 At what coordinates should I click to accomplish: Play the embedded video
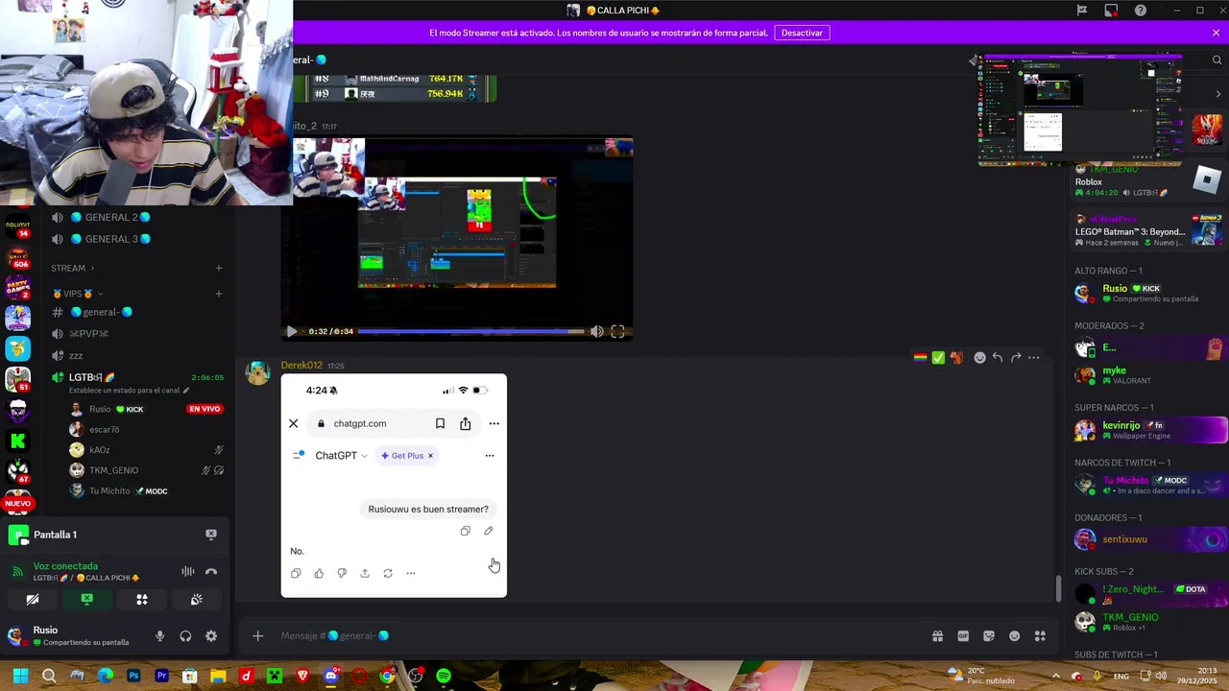tap(291, 331)
